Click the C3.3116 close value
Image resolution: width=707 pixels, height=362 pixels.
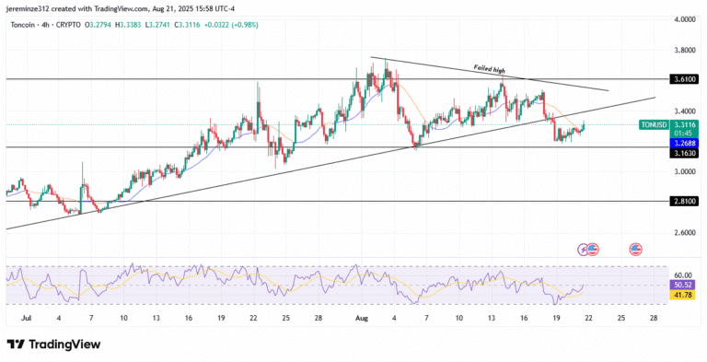[187, 25]
